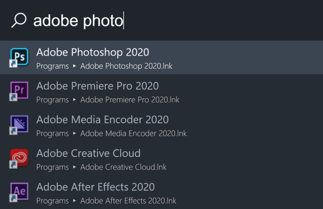Click the Adobe Premiere Pro 2020.lnk path
The height and width of the screenshot is (209, 323).
(130, 100)
